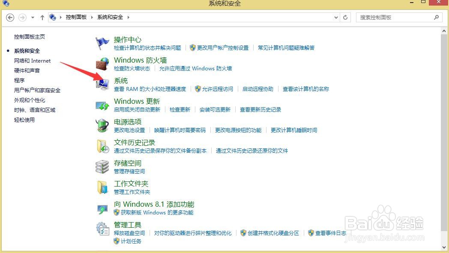The width and height of the screenshot is (449, 253).
Task: Open 用户帐户和家庭安全 category
Action: 37,90
